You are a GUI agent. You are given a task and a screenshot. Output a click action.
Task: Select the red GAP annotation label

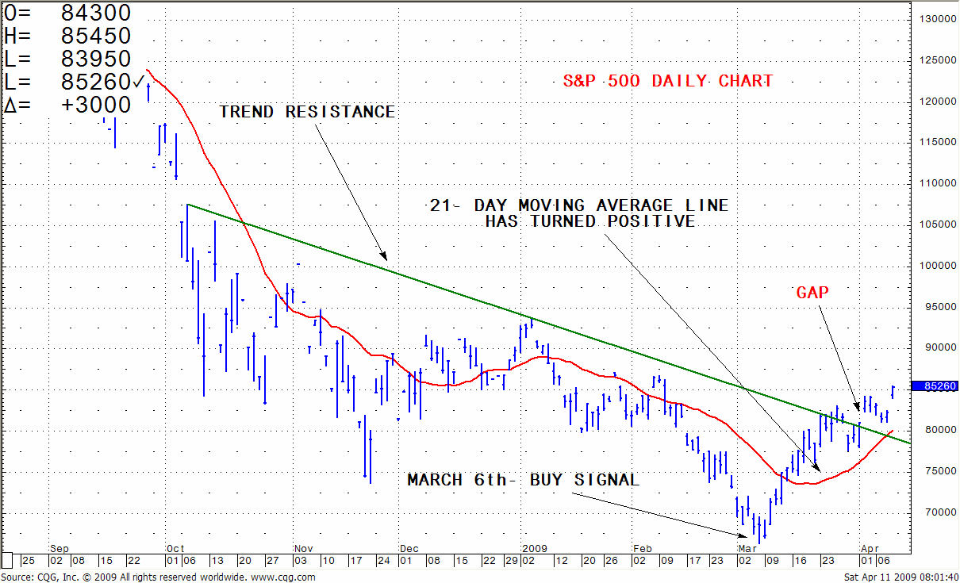[812, 293]
